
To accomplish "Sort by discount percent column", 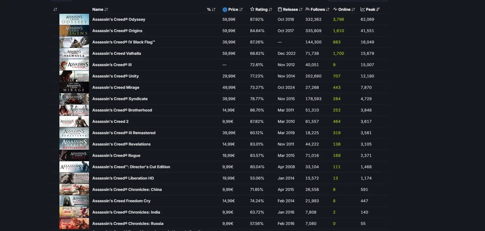I will tap(211, 9).
